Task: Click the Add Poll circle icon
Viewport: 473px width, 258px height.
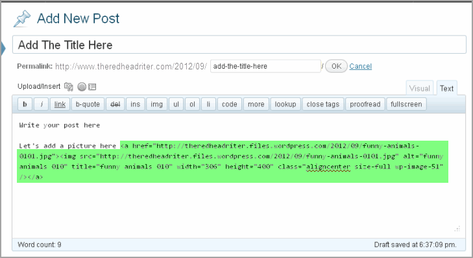Action: point(82,87)
